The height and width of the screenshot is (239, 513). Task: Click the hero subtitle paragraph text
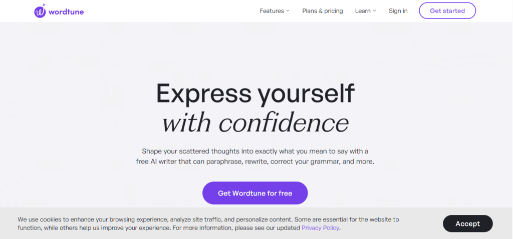pyautogui.click(x=255, y=156)
